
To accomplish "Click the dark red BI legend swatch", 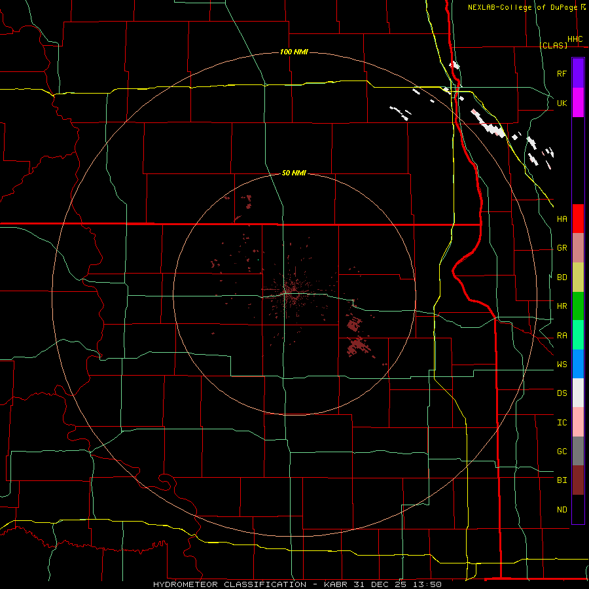I will 578,480.
